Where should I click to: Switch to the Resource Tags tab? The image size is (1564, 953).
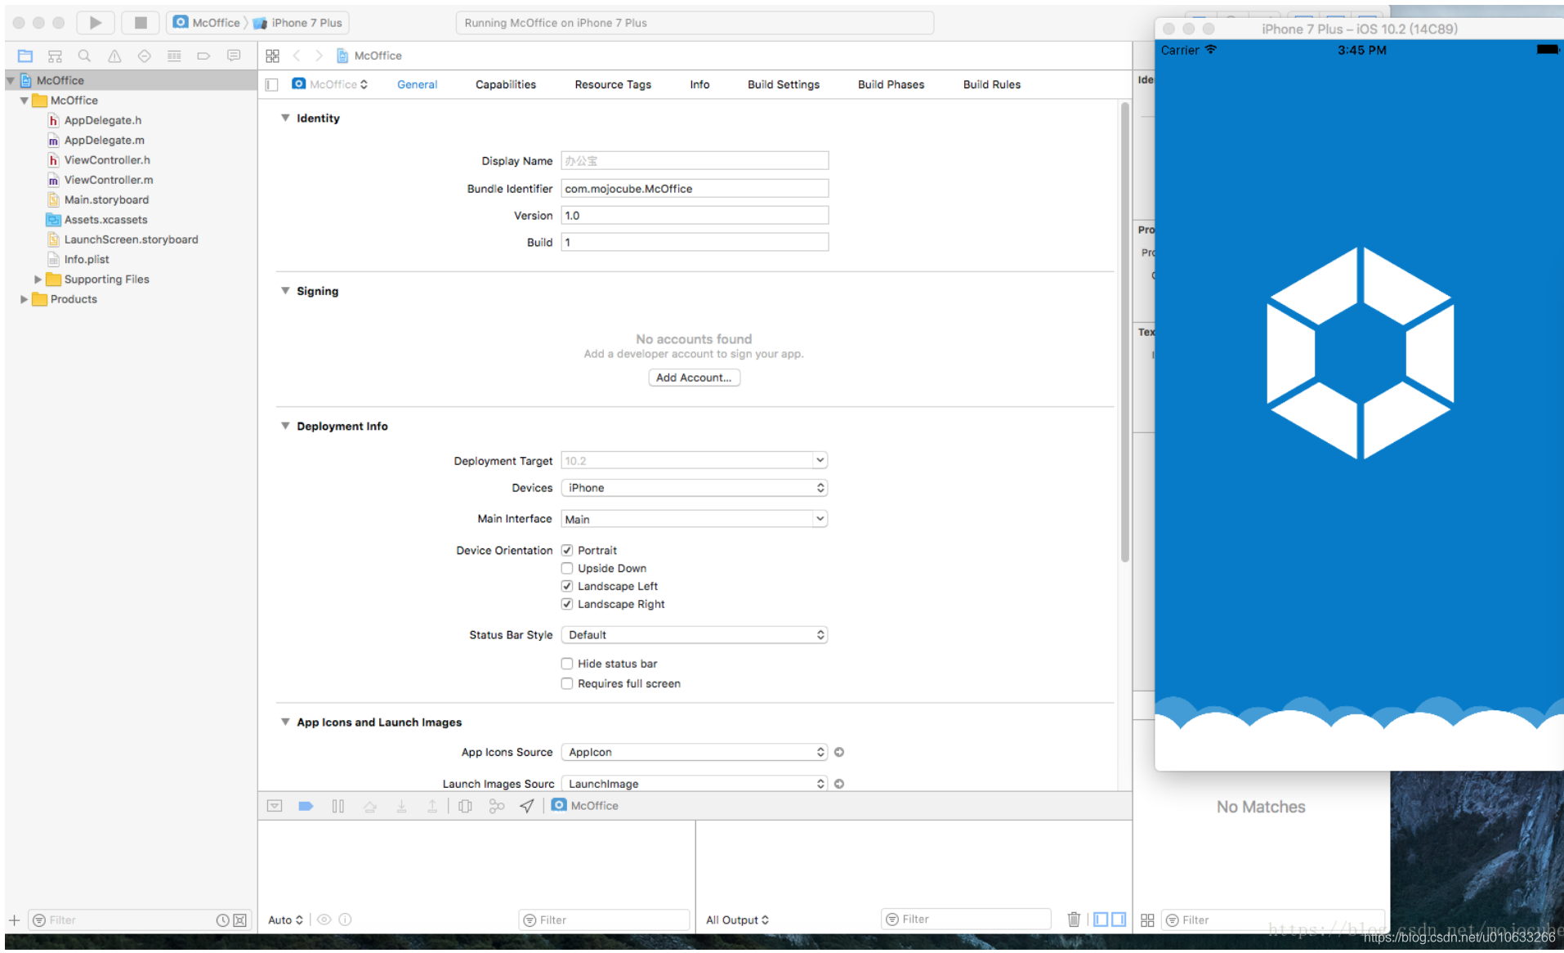coord(613,84)
